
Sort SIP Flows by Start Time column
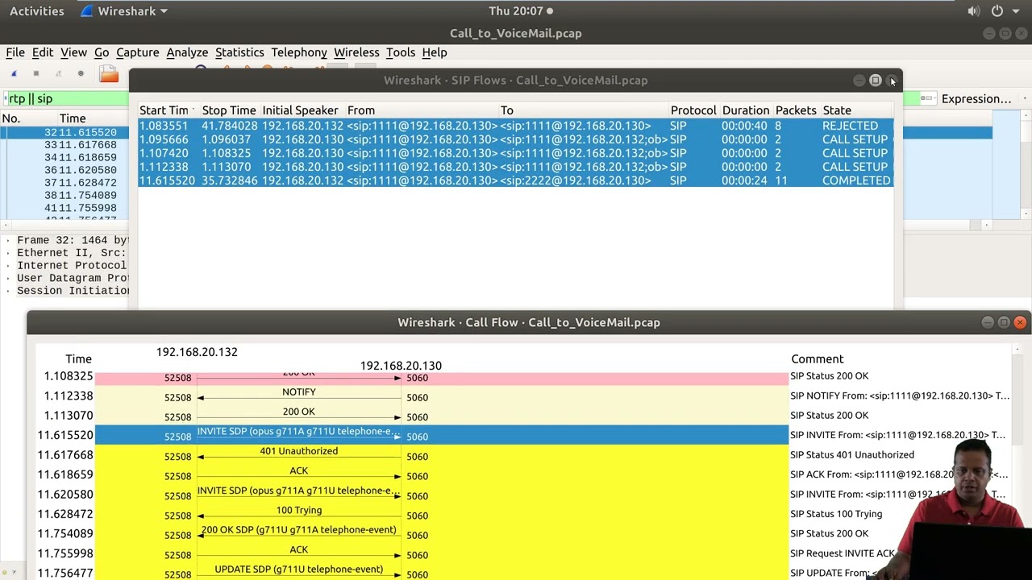[167, 110]
